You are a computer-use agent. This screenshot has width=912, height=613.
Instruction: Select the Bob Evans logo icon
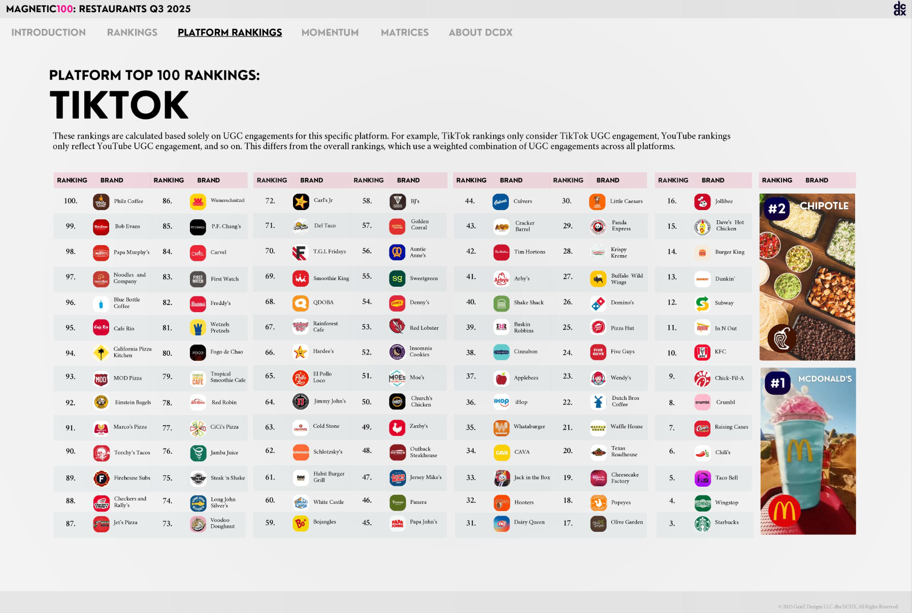pos(101,227)
